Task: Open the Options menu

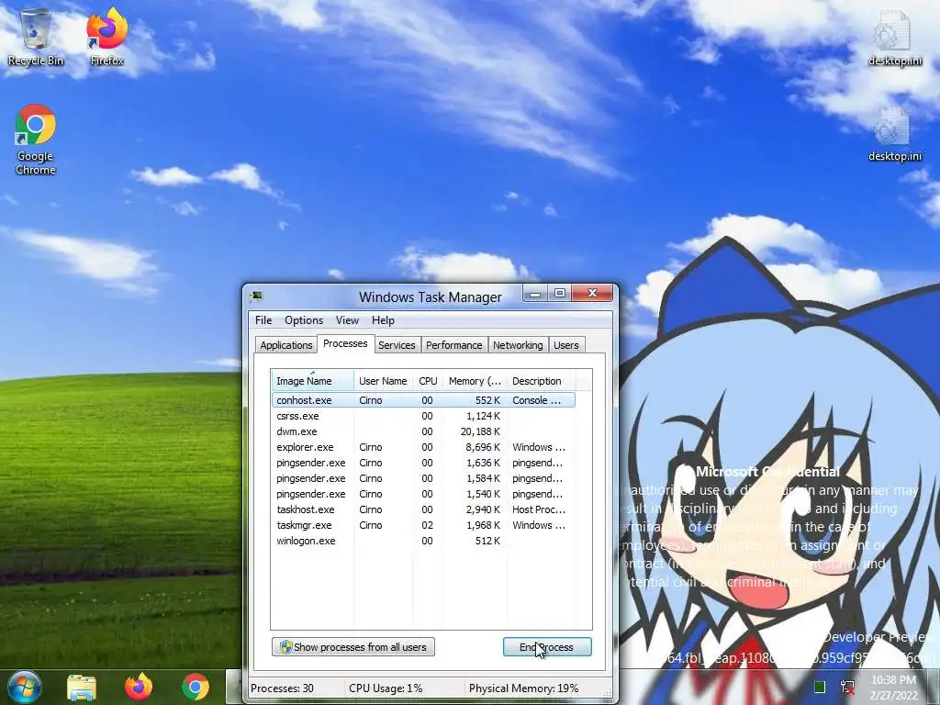Action: click(303, 320)
